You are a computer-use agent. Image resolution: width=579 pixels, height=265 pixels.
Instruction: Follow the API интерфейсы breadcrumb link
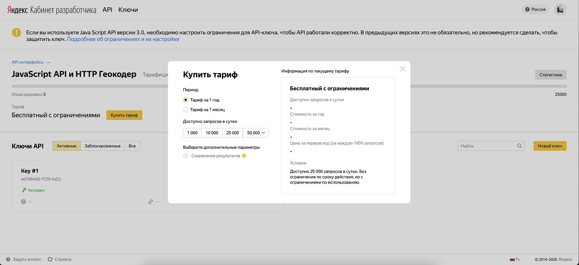click(x=28, y=62)
